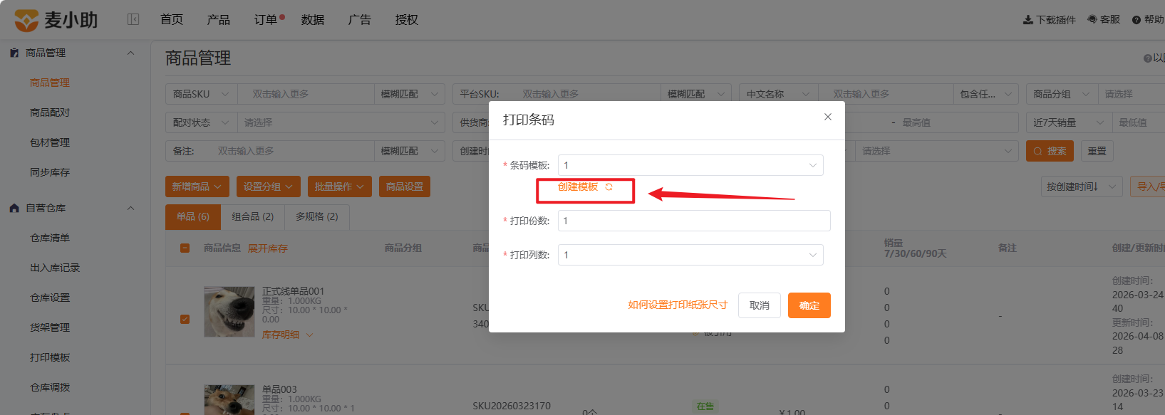Collapse the 自营仓库 sidebar group
1165x415 pixels.
[130, 208]
